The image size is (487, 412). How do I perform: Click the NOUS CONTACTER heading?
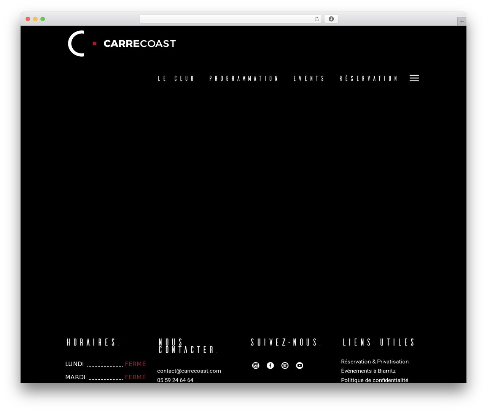(x=188, y=346)
